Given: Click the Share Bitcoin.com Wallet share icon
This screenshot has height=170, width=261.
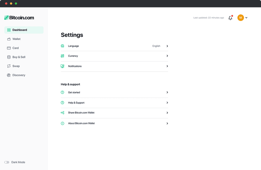Looking at the screenshot, I should click(62, 113).
